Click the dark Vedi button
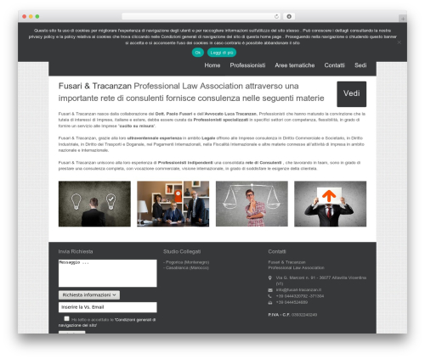425x359 pixels. pos(351,94)
